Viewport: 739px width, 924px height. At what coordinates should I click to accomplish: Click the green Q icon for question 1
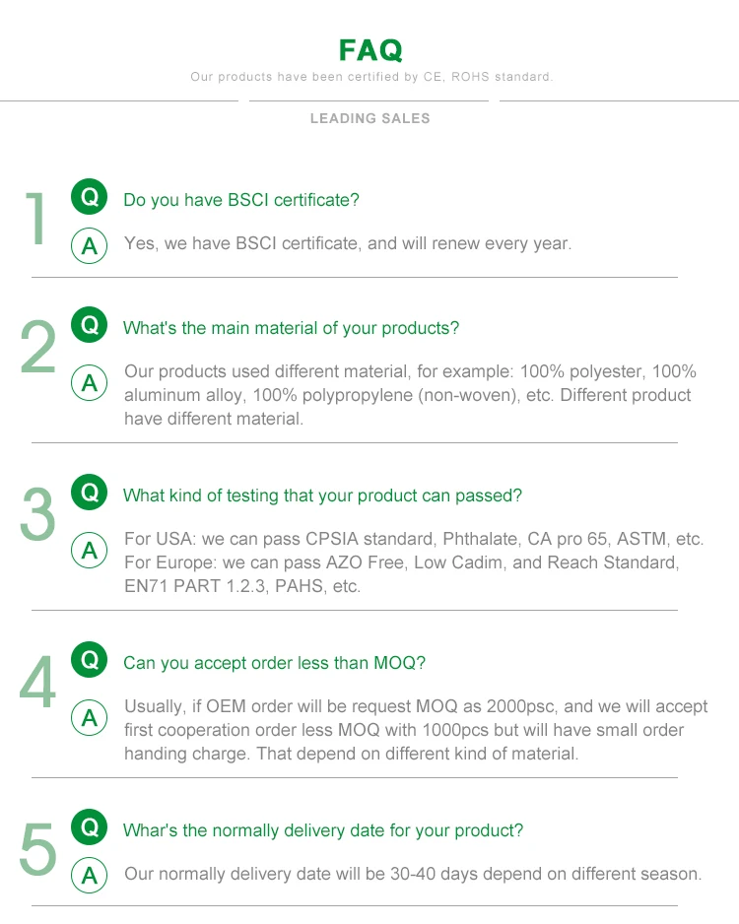coord(89,196)
